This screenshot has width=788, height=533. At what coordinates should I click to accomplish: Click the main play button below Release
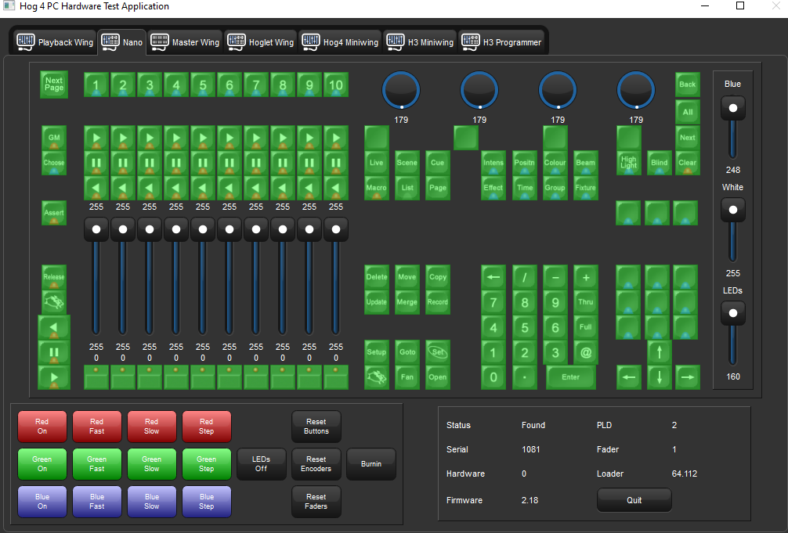coord(54,377)
